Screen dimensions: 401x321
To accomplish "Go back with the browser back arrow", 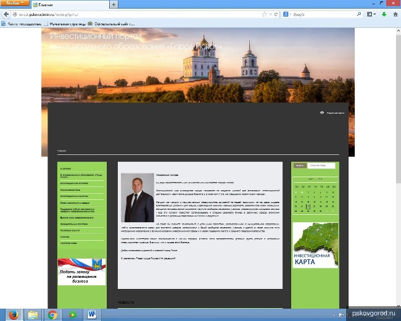I will (6, 14).
